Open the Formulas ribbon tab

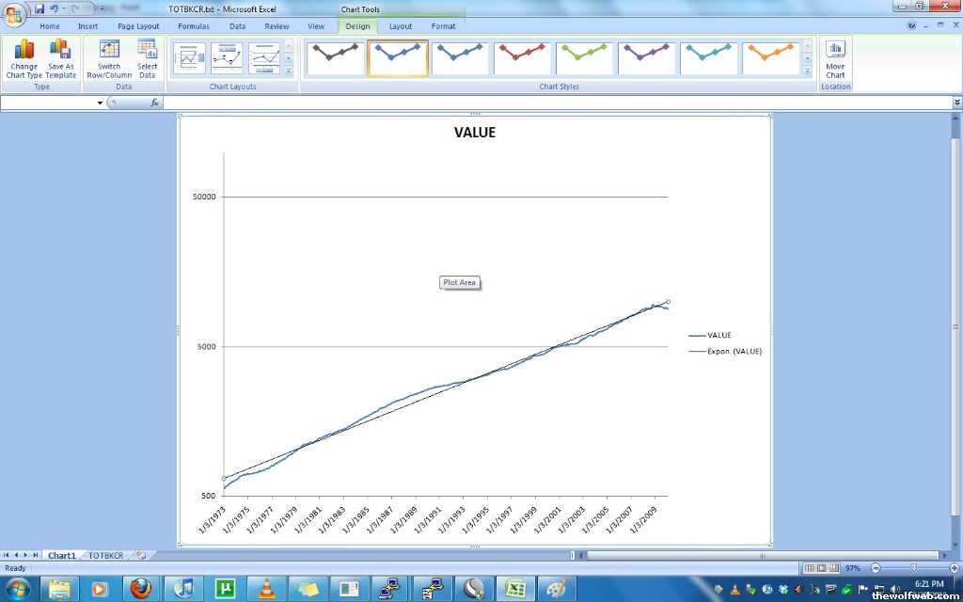pos(194,26)
